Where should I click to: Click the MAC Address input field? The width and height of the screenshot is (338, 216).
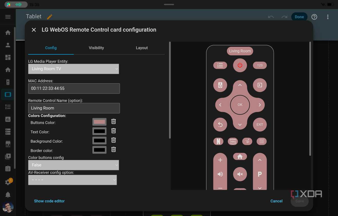pos(74,89)
